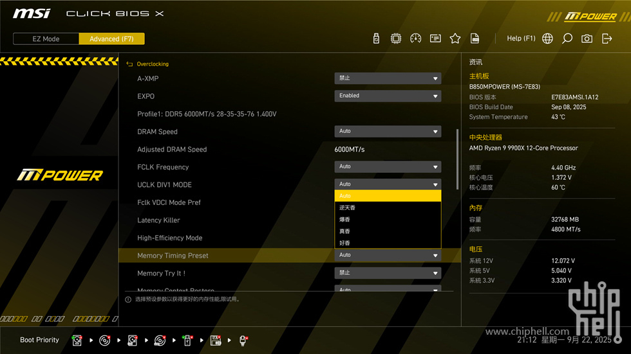Click the Adjusted DRAM Speed label
The width and height of the screenshot is (631, 354).
(x=172, y=149)
